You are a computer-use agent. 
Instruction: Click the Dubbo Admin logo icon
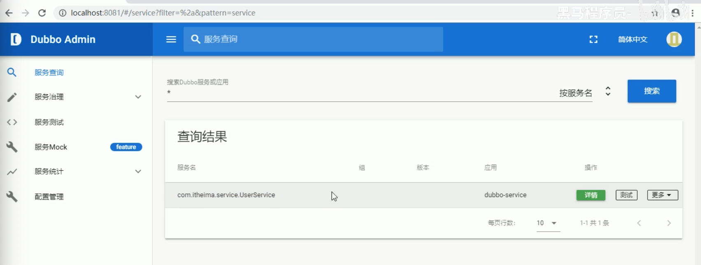tap(16, 39)
